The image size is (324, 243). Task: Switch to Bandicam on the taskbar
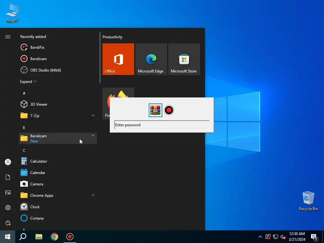[x=70, y=237]
